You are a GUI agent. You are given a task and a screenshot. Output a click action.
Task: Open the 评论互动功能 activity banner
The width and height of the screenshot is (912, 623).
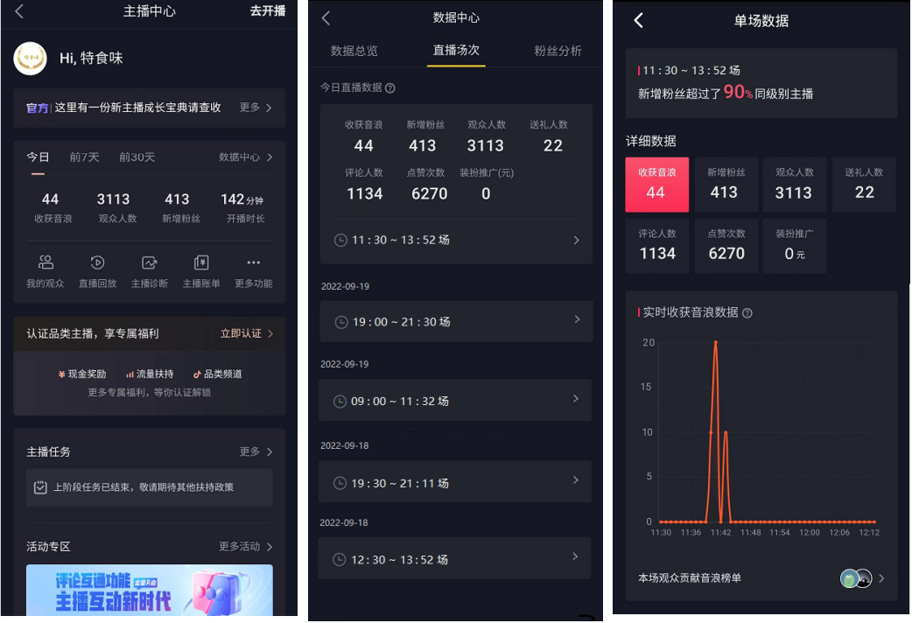(x=150, y=590)
